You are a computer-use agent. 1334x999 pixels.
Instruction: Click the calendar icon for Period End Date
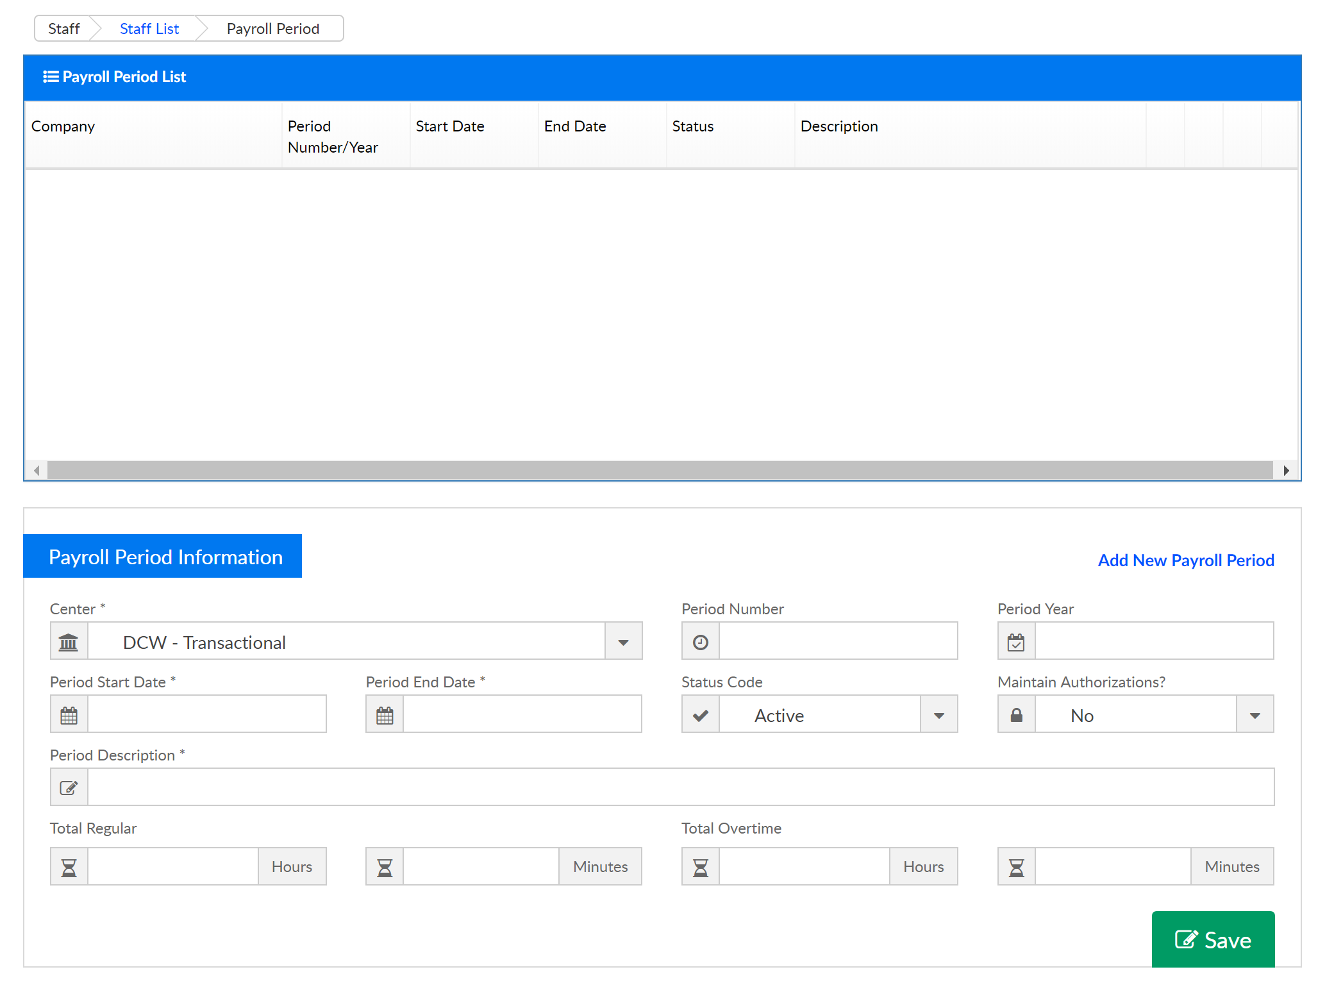[x=385, y=715]
